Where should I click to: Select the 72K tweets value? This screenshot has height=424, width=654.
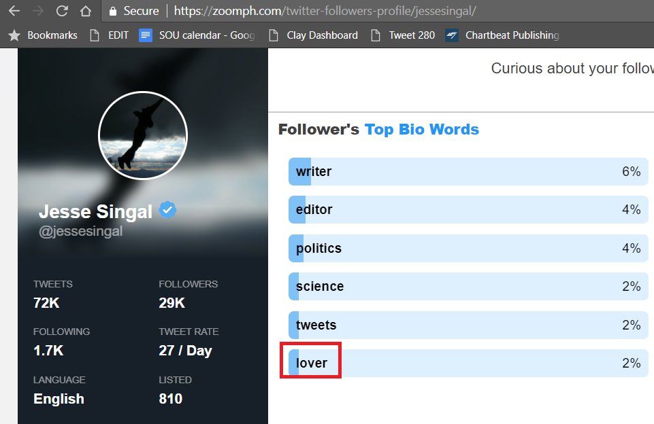pos(46,303)
